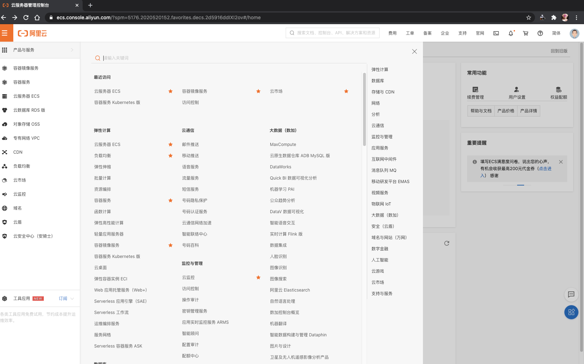Click the 用户设置 icon in 常用功能
The image size is (584, 364).
pos(516,90)
